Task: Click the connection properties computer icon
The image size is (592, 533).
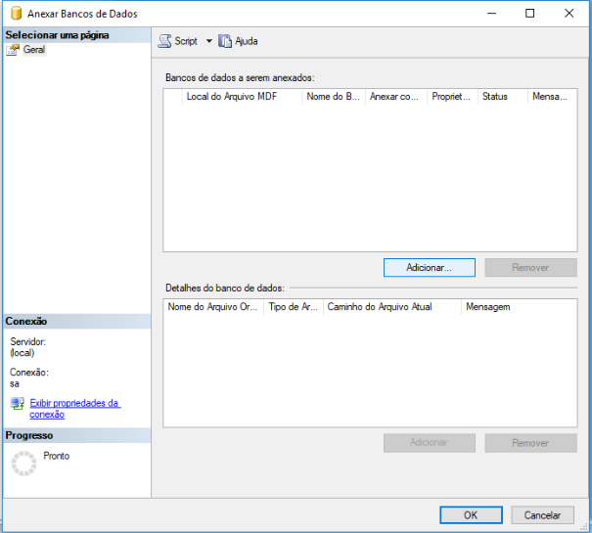Action: pyautogui.click(x=18, y=404)
